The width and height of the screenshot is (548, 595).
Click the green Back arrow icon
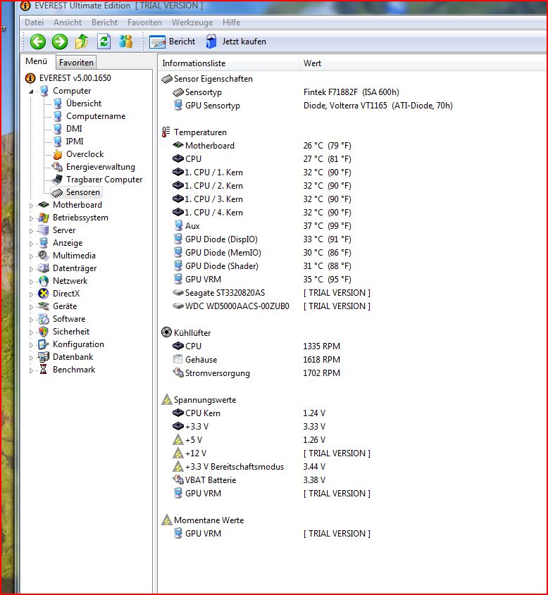[x=37, y=42]
